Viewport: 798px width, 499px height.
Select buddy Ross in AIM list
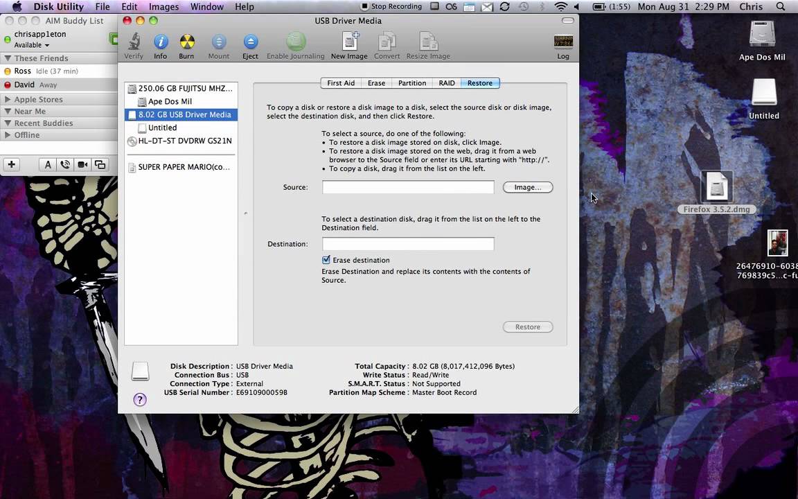pyautogui.click(x=59, y=71)
